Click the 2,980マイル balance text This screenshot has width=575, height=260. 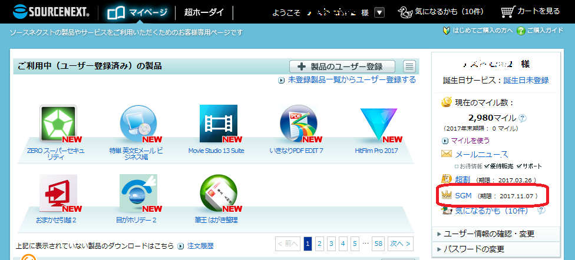point(492,118)
